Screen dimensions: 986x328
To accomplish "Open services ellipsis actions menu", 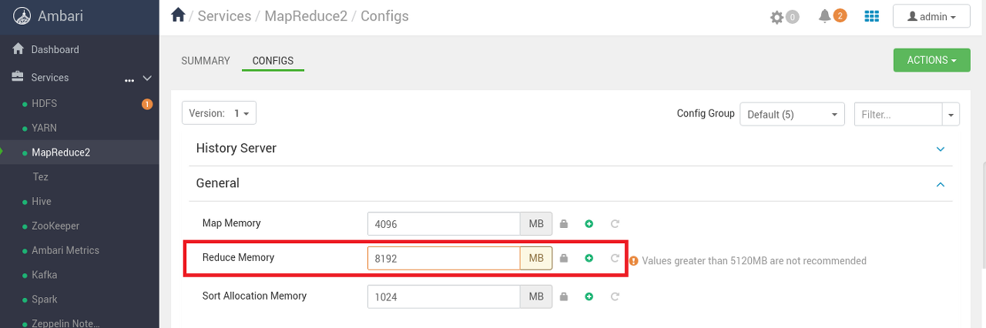I will 129,79.
